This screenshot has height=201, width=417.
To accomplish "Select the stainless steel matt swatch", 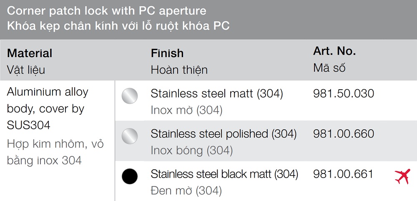I will 130,96.
